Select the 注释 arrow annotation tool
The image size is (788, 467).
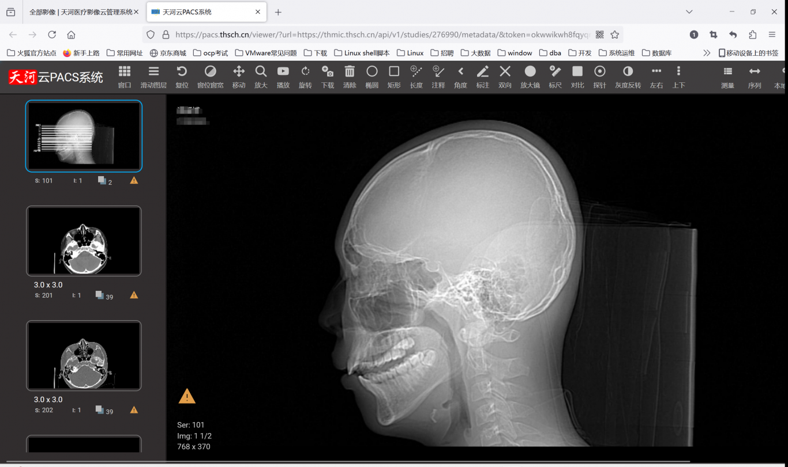[438, 77]
